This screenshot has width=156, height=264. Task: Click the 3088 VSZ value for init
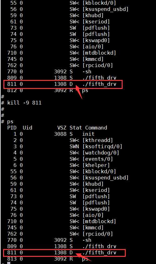(60, 134)
